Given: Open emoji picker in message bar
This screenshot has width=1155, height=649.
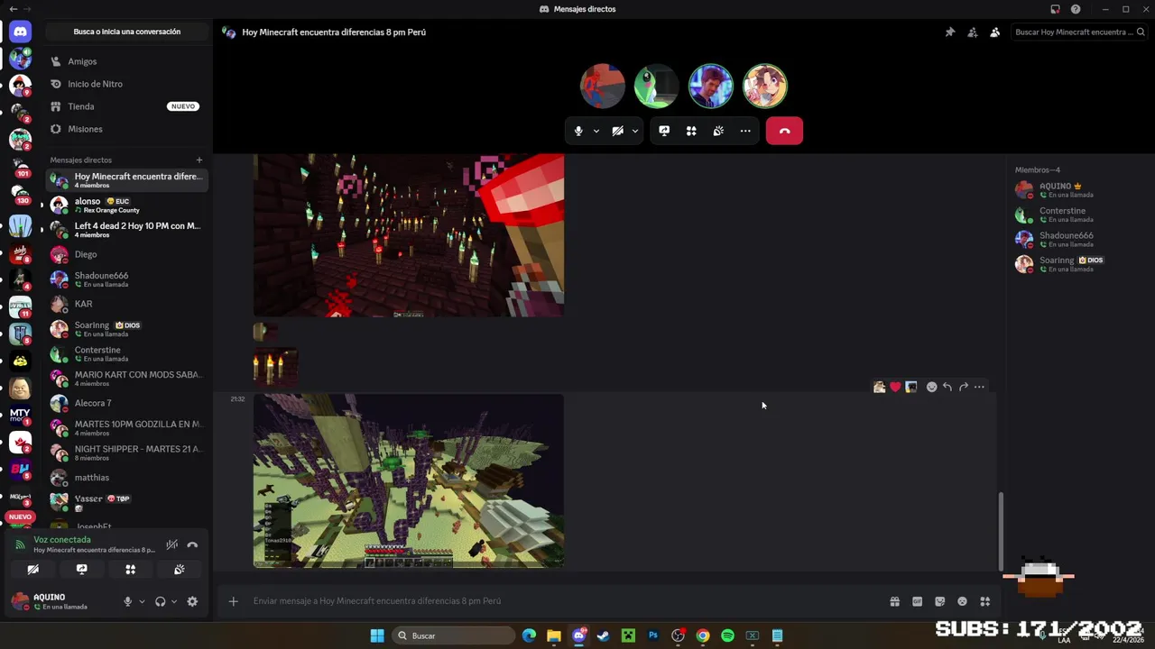Looking at the screenshot, I should click(x=962, y=601).
